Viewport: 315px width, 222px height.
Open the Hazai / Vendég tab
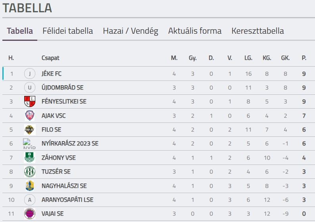tap(131, 31)
